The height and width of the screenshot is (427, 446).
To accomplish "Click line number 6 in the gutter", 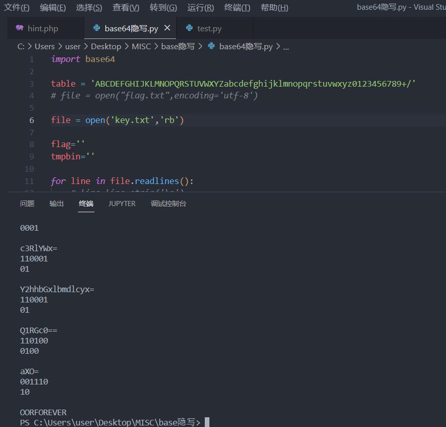I will [x=32, y=120].
